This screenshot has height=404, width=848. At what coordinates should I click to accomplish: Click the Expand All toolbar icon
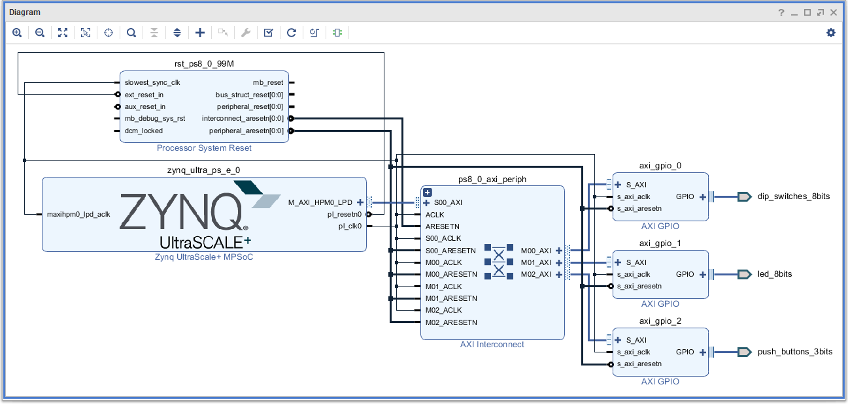pos(177,33)
